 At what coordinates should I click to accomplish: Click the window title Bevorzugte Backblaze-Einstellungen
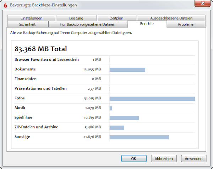43,5
